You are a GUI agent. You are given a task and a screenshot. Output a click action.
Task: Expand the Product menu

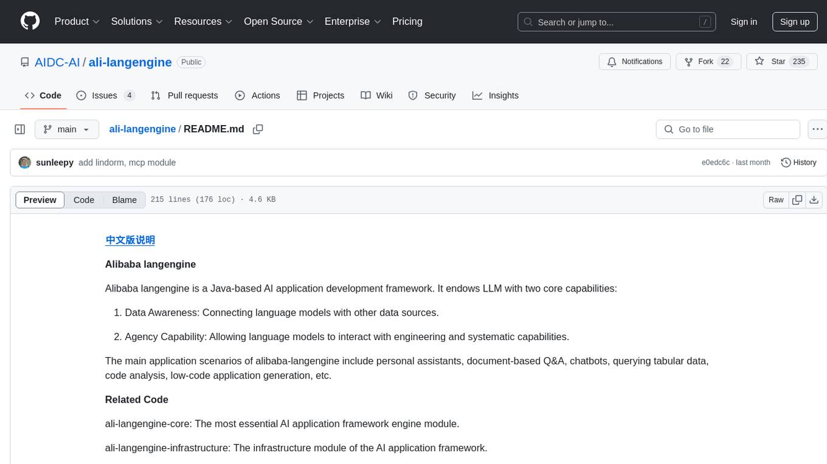77,21
